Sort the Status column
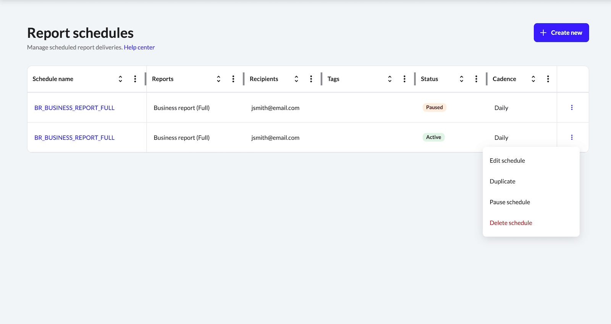 (x=461, y=79)
